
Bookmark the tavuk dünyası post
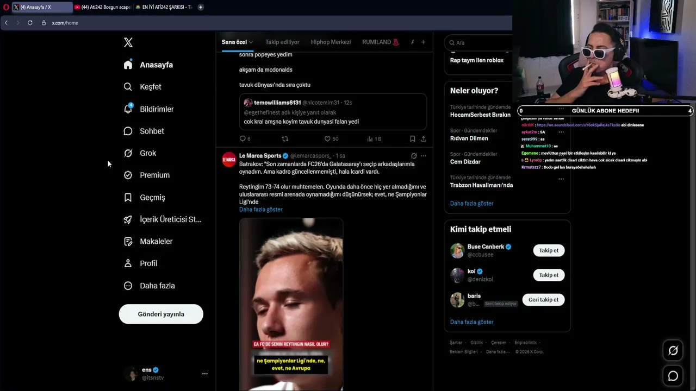pos(413,139)
